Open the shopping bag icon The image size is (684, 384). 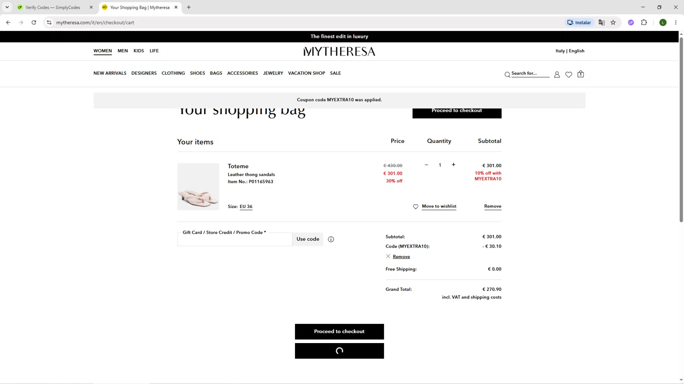(x=580, y=74)
